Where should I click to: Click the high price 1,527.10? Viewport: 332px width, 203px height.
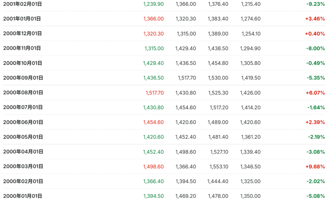(218, 152)
